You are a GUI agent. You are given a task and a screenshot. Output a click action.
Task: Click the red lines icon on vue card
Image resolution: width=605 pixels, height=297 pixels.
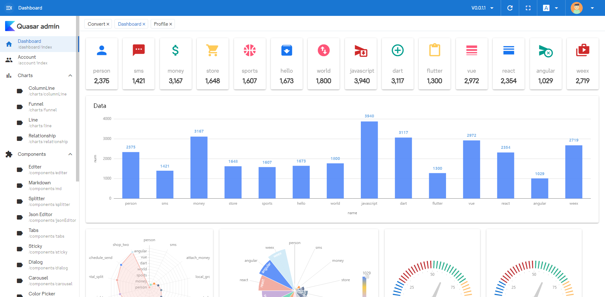click(471, 50)
